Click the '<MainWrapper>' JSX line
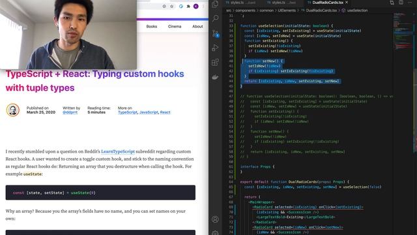The height and width of the screenshot is (235, 417). [262, 202]
